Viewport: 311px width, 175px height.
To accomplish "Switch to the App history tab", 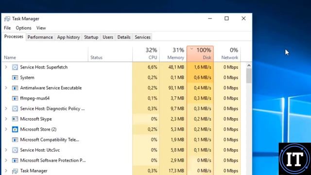I will coord(69,37).
